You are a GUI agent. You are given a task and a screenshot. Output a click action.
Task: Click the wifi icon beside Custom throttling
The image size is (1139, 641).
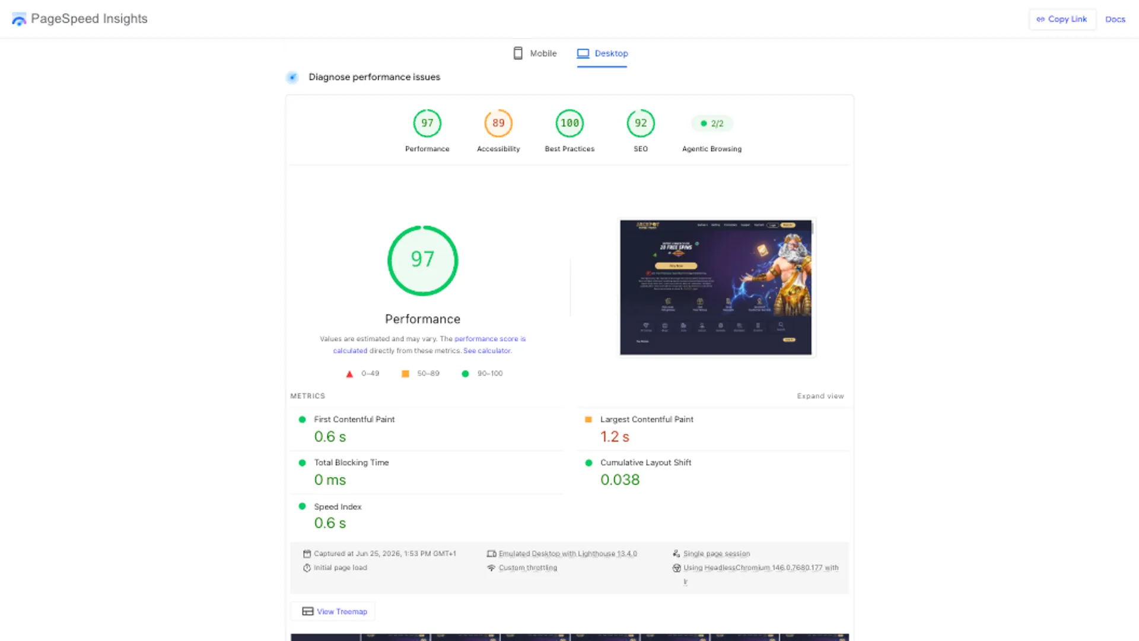491,568
